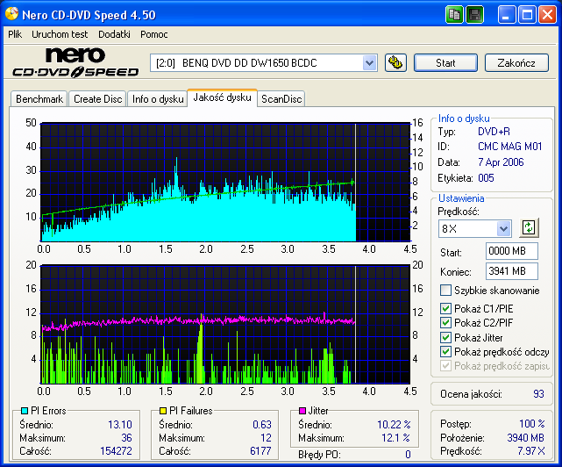Screen dimensions: 562x467
Task: Enable the Szybkie skanowanie checkbox
Action: click(x=445, y=290)
